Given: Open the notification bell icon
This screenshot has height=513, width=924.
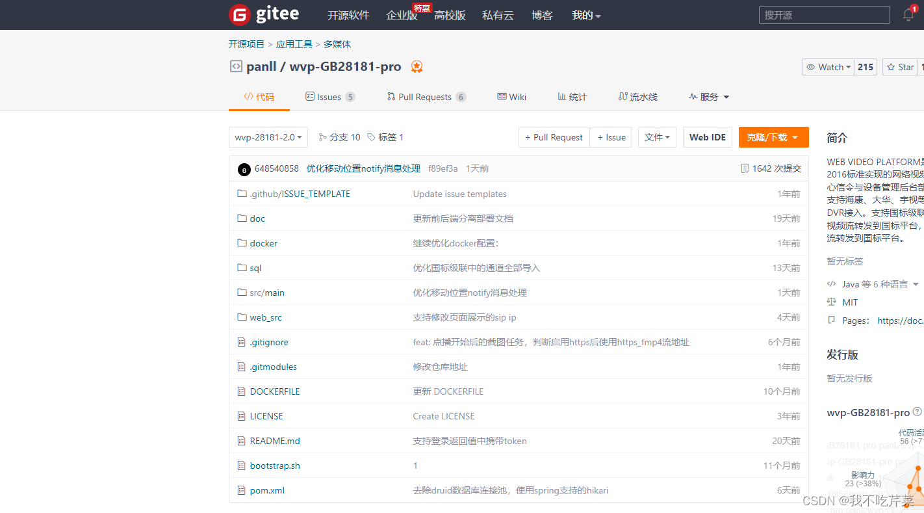Looking at the screenshot, I should pyautogui.click(x=908, y=14).
